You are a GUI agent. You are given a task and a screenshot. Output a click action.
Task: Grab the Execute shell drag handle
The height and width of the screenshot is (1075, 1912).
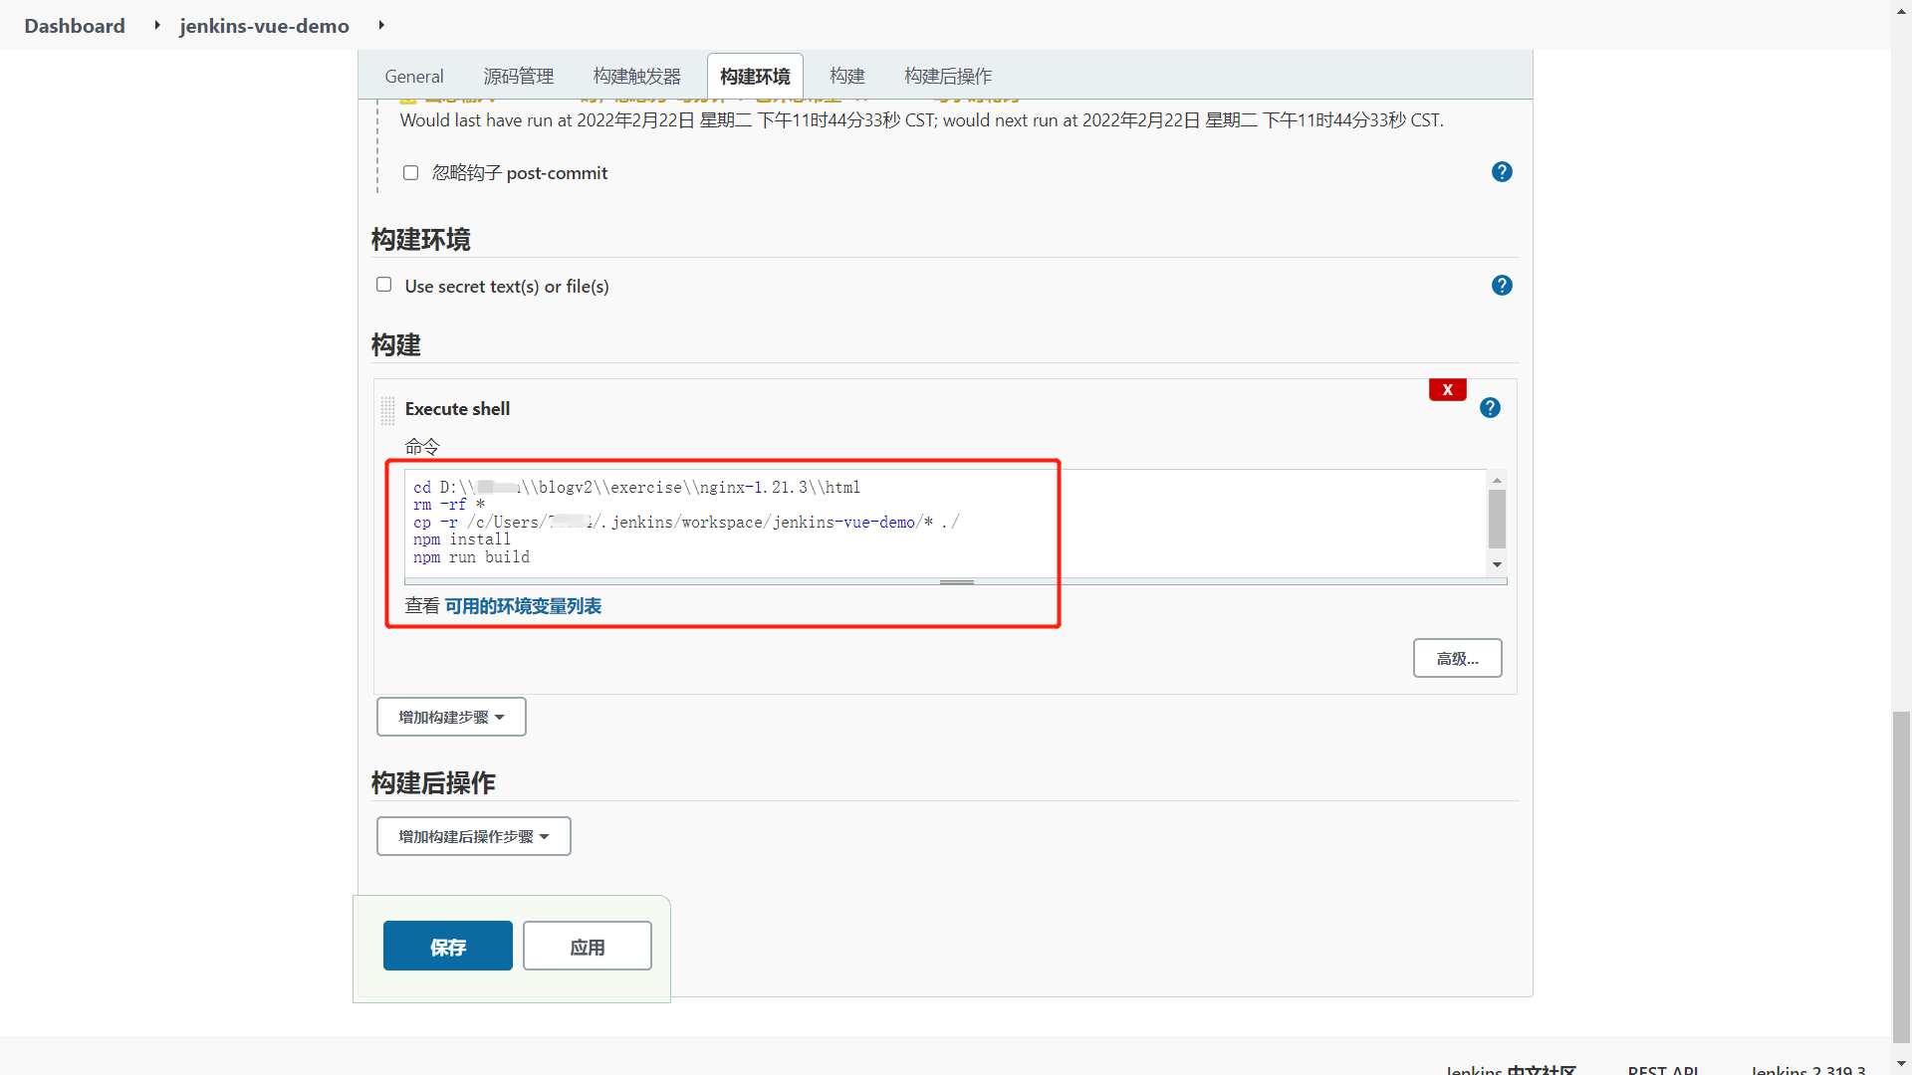click(x=387, y=409)
